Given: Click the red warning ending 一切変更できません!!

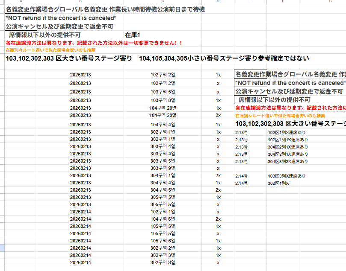Looking at the screenshot, I should point(94,43).
